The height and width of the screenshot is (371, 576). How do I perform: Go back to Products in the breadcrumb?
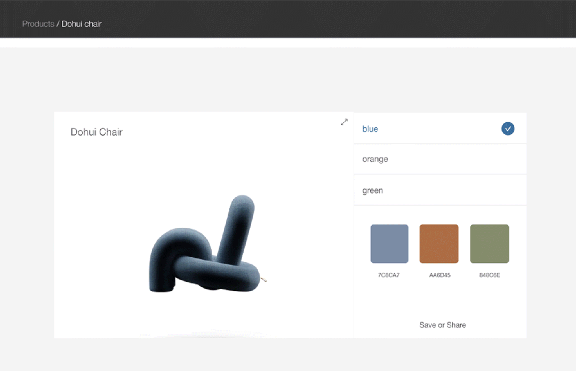point(38,24)
